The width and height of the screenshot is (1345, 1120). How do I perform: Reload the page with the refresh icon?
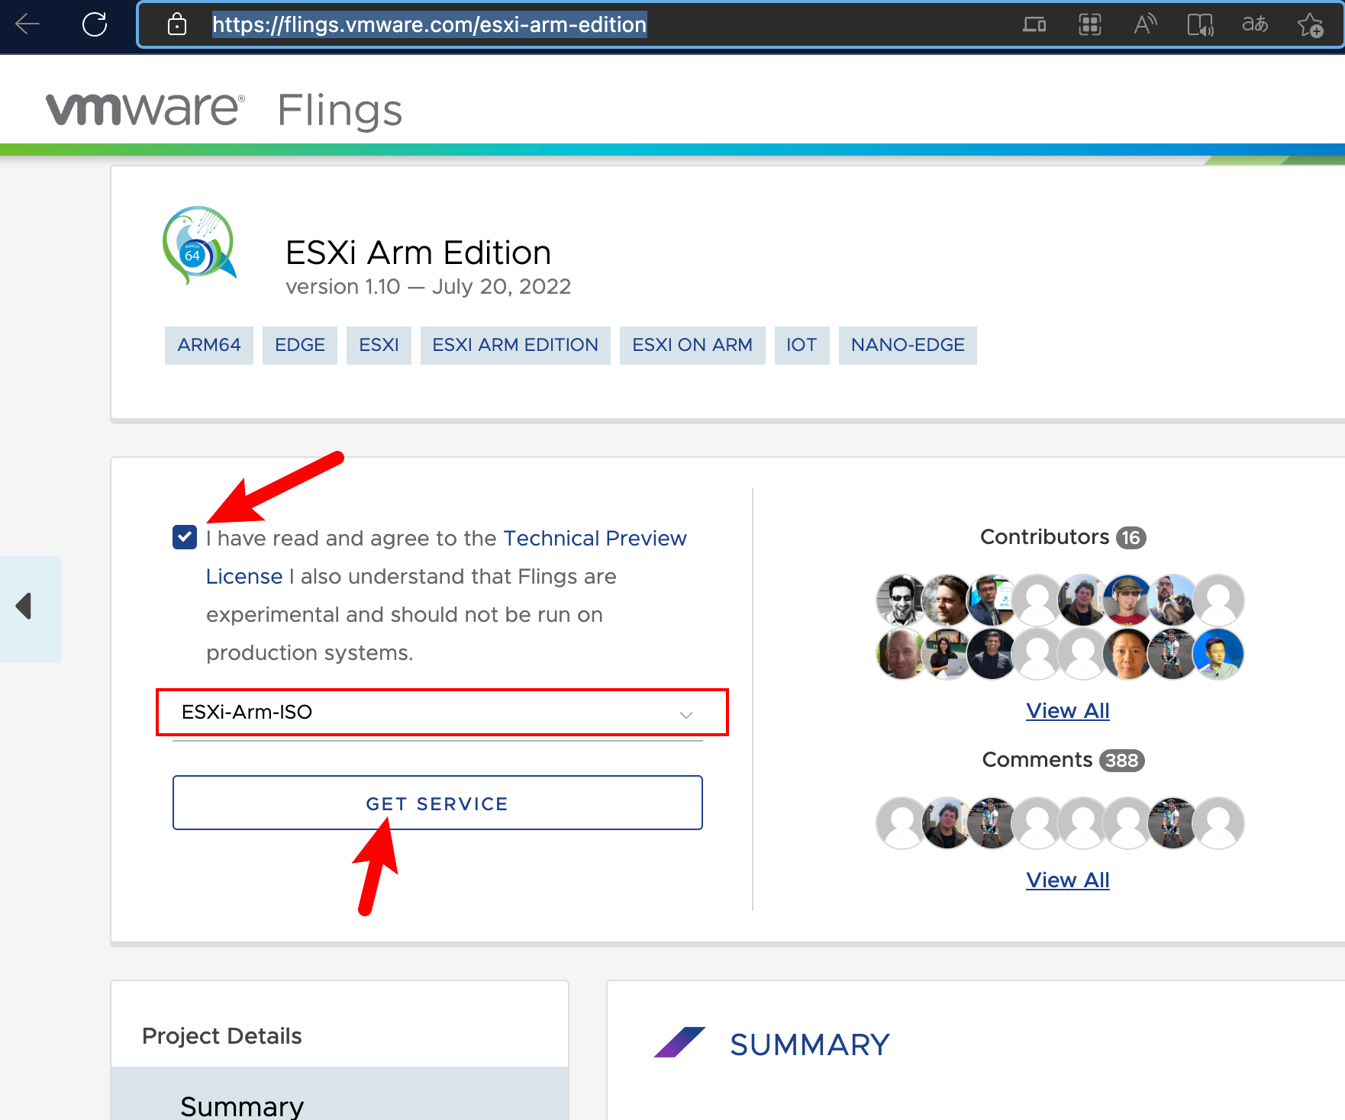[x=95, y=24]
